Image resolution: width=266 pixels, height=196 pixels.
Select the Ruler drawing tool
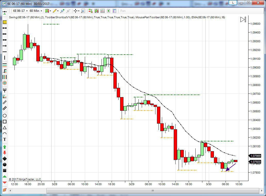(5, 22)
